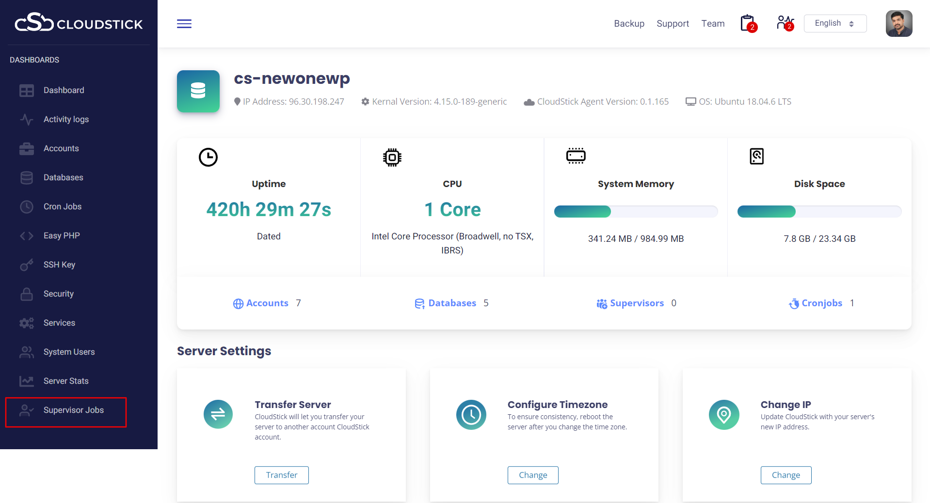Click the Uptime clock icon
Viewport: 930px width, 503px height.
point(208,157)
